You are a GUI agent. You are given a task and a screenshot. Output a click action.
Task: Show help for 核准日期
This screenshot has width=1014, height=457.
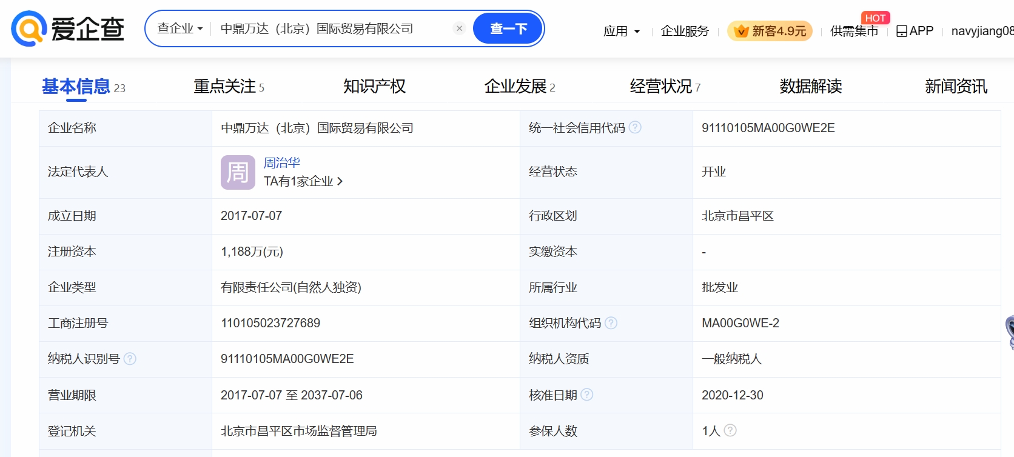point(587,395)
